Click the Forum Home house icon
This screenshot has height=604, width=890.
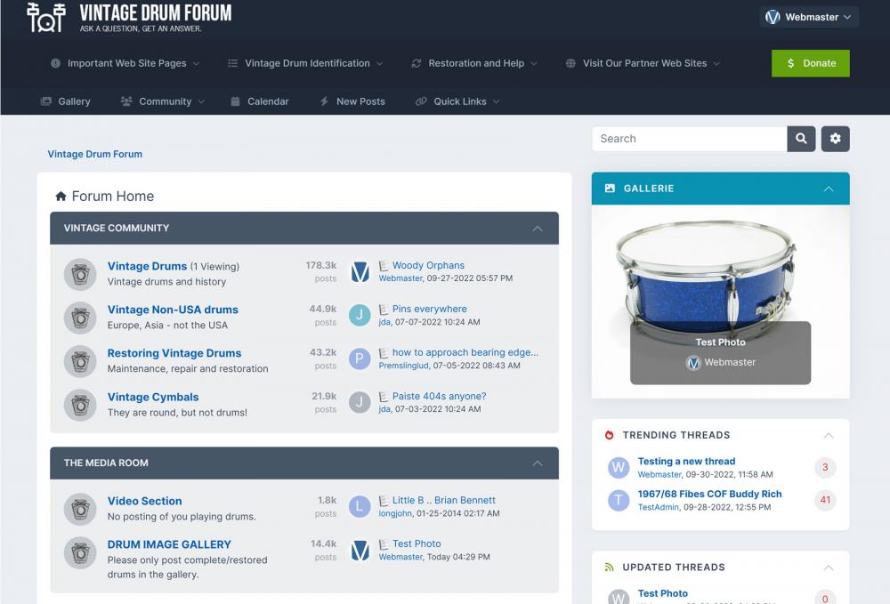pos(61,197)
